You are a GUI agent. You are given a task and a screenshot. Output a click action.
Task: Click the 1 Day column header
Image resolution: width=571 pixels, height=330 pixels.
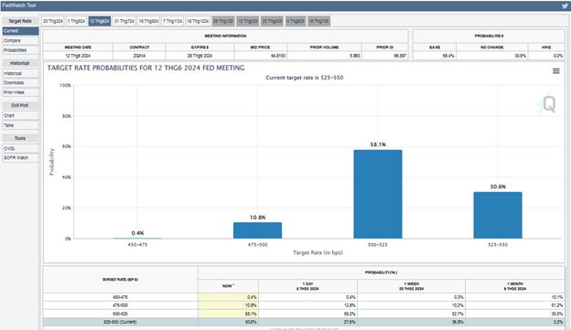pos(307,286)
